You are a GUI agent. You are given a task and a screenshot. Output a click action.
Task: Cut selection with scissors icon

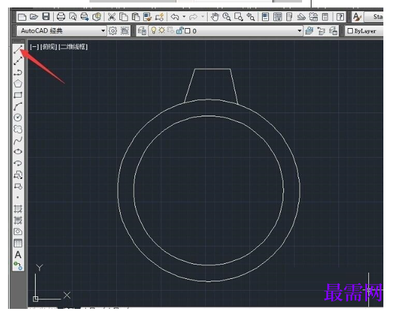pos(111,17)
